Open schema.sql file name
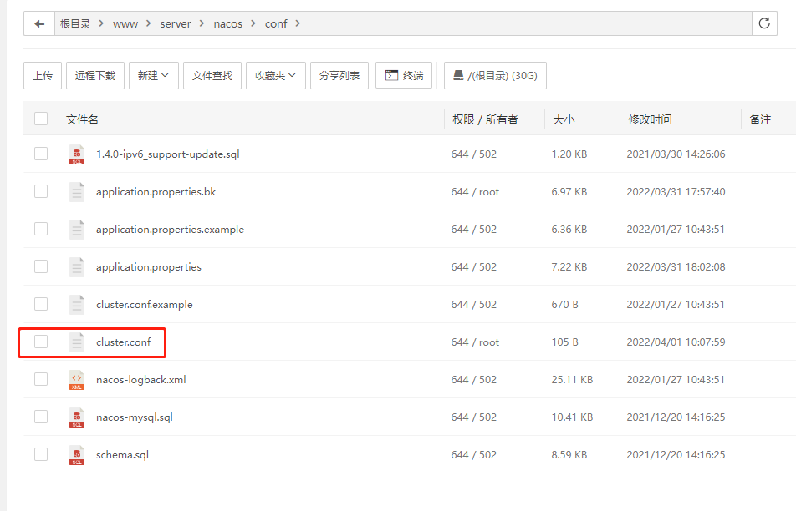The image size is (796, 511). click(122, 455)
